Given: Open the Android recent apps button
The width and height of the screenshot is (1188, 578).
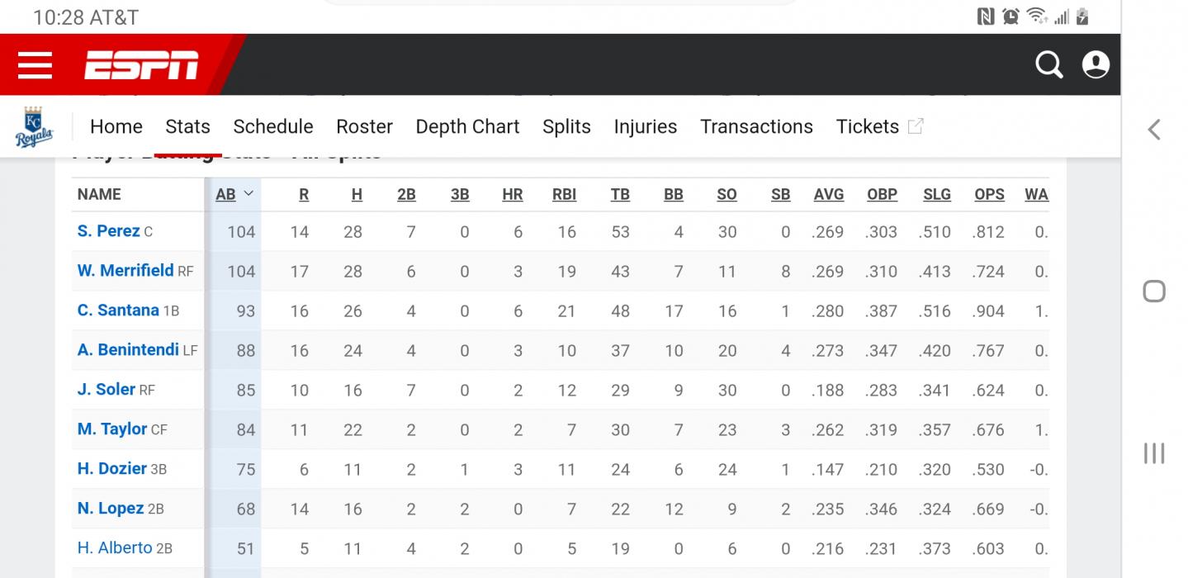Looking at the screenshot, I should click(1153, 452).
